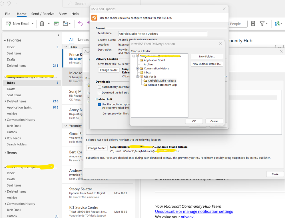Close the Account Settings window with Close button
The image size is (285, 218).
coord(275,174)
